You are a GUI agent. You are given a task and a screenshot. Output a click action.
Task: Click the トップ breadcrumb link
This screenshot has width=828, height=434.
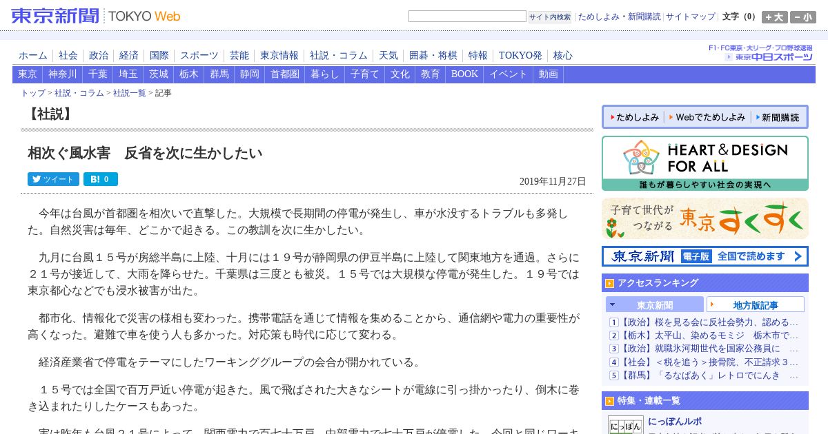pos(33,93)
